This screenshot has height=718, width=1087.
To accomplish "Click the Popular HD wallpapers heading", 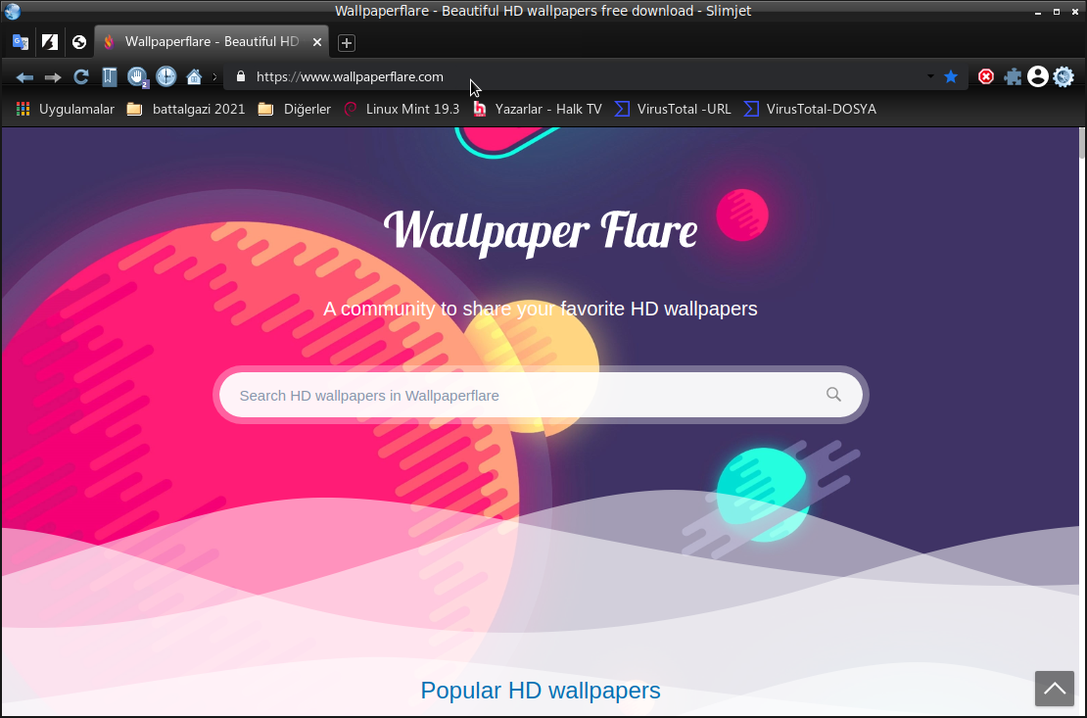I will click(541, 691).
